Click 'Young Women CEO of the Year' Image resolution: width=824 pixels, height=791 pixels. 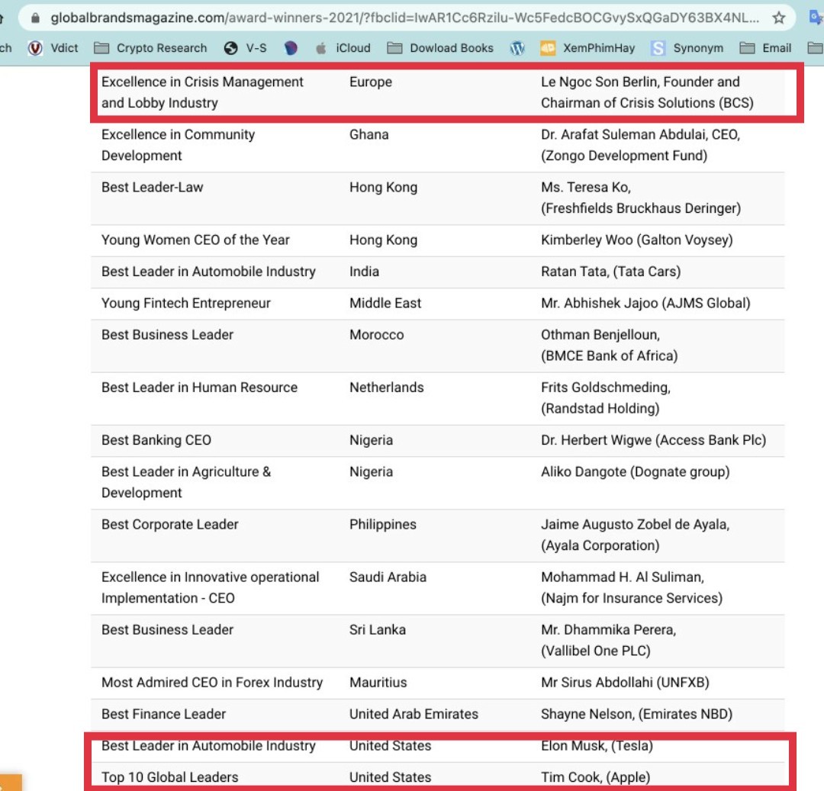tap(195, 240)
